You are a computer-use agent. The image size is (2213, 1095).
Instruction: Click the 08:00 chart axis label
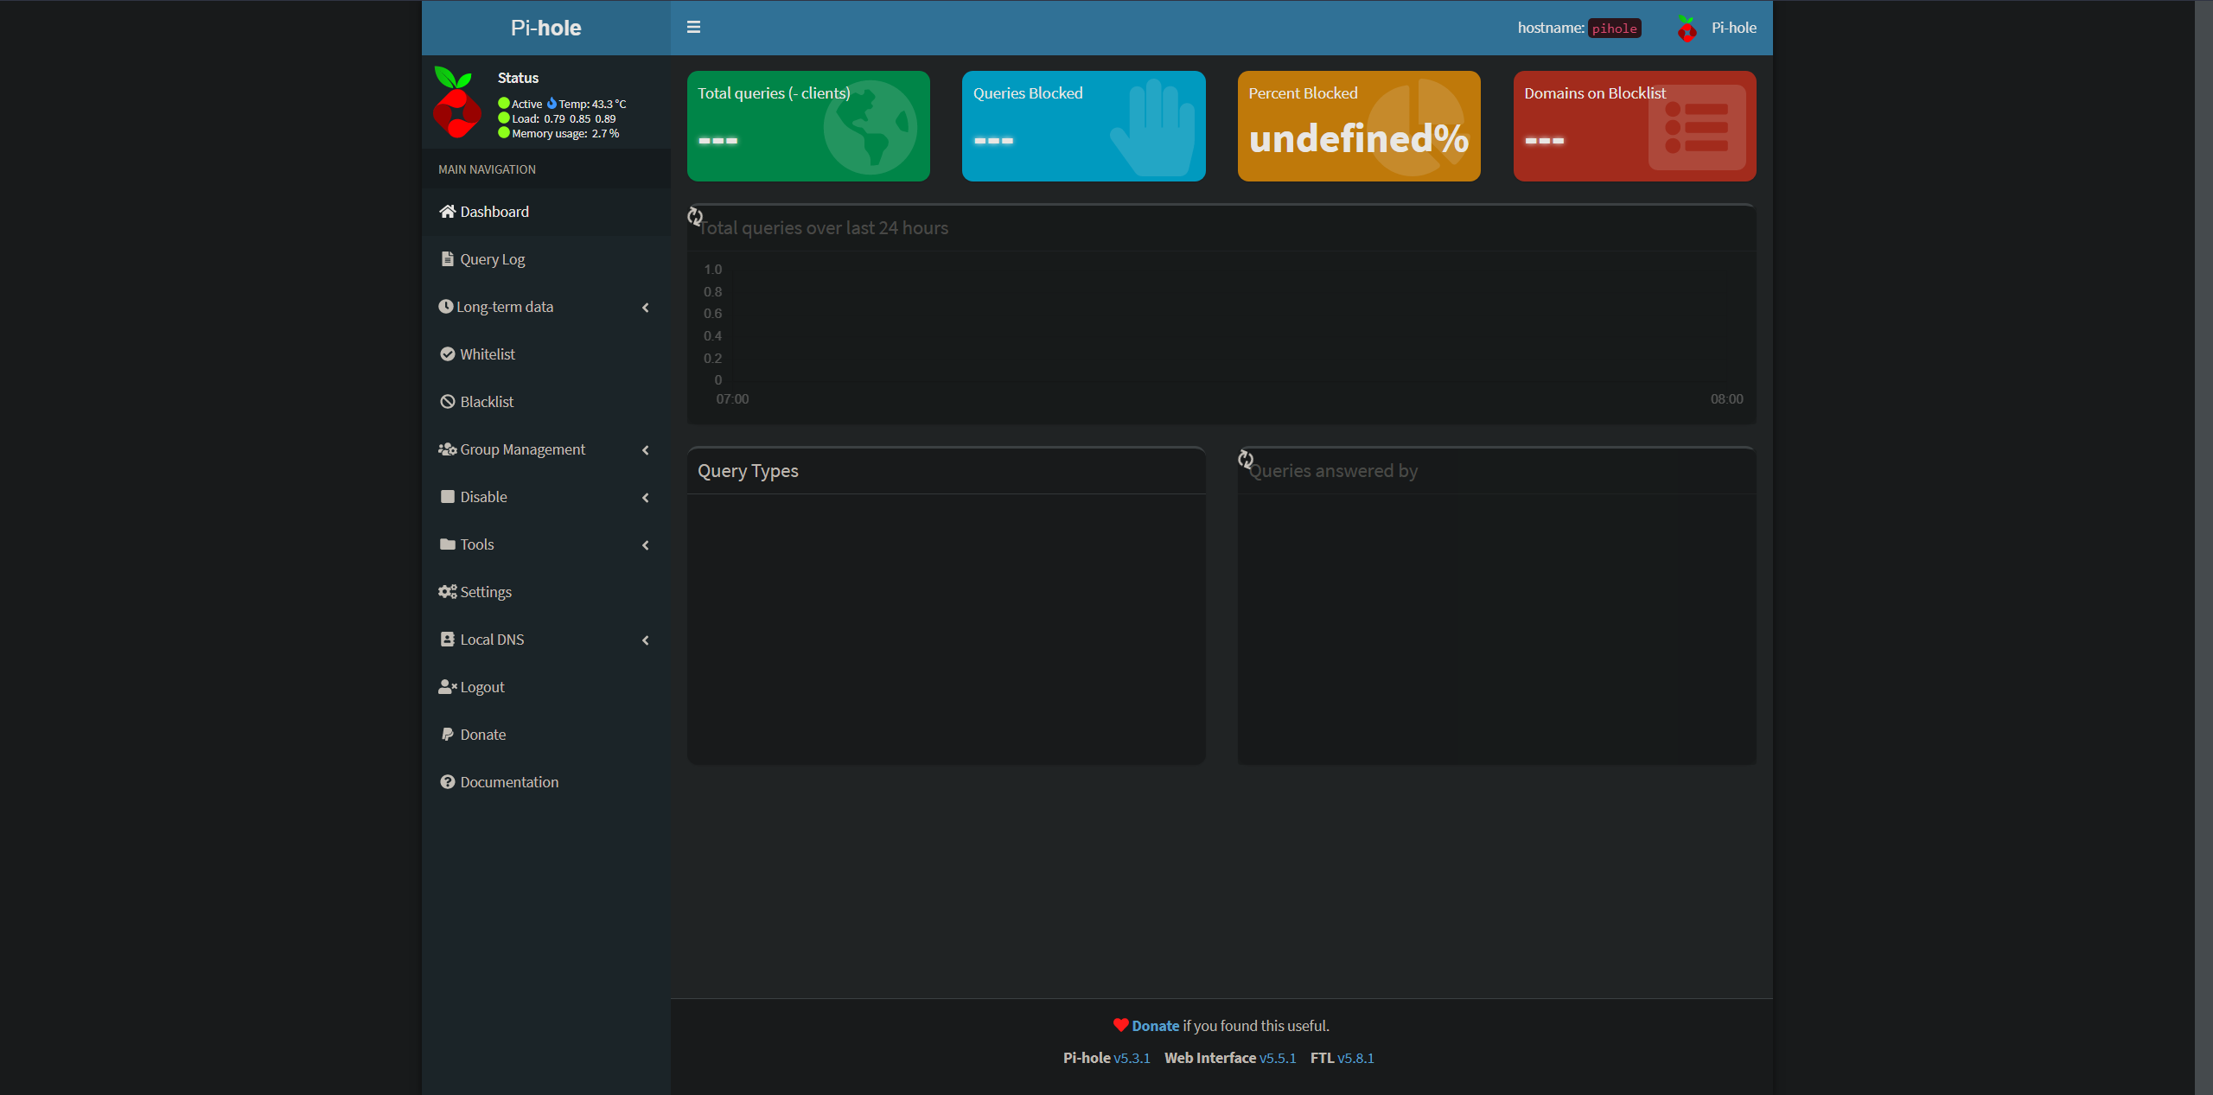1726,399
